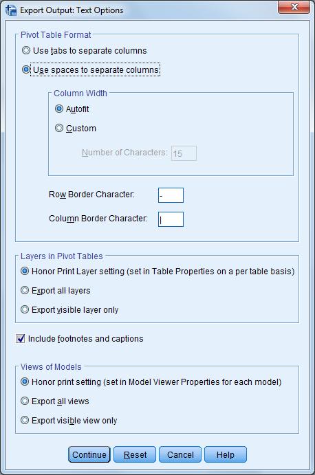The image size is (315, 475).
Task: Click the Continue button
Action: point(89,454)
